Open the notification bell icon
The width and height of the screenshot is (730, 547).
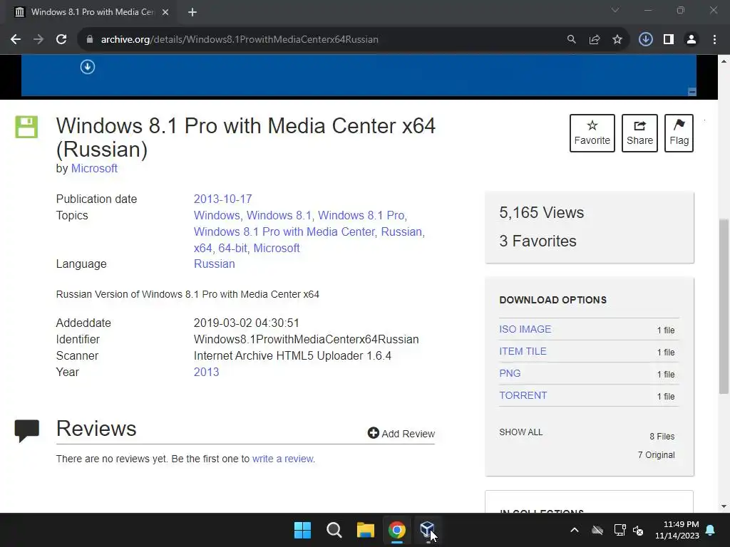tap(711, 530)
